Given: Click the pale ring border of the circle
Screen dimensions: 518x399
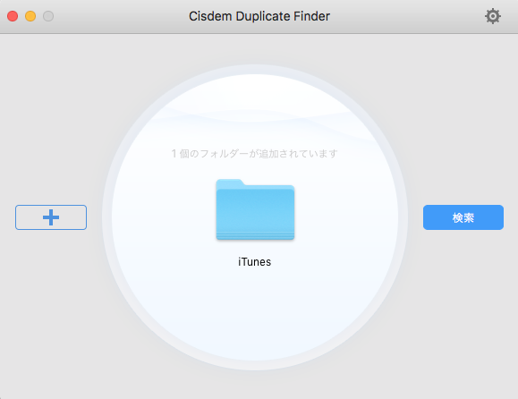Looking at the screenshot, I should [106, 217].
